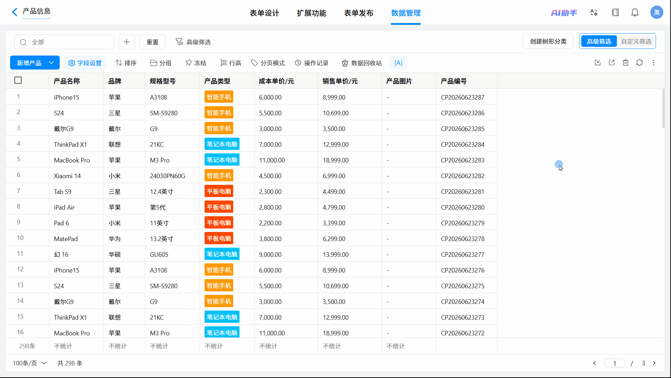Screen dimensions: 671x378
Task: Toggle the select-all checkbox in header
Action: pyautogui.click(x=18, y=80)
